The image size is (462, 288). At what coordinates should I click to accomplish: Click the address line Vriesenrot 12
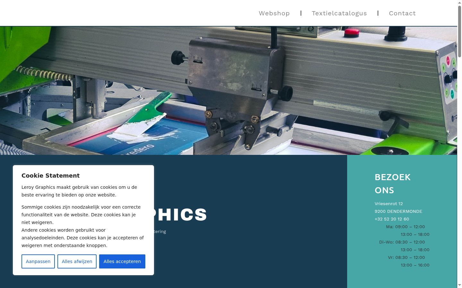pos(389,204)
